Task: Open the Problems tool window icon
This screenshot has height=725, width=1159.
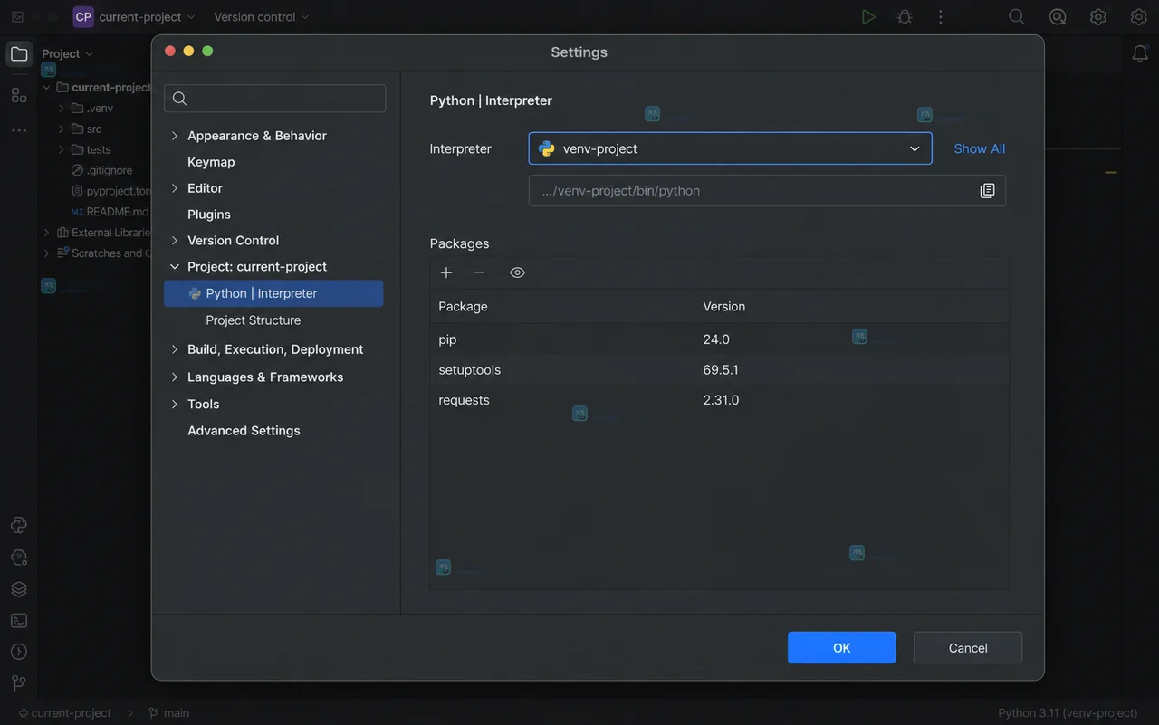Action: 19,652
